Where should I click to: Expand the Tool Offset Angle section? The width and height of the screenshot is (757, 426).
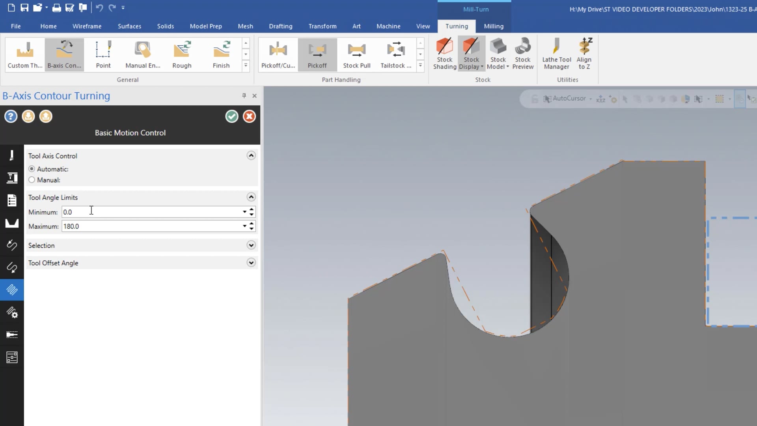[251, 263]
